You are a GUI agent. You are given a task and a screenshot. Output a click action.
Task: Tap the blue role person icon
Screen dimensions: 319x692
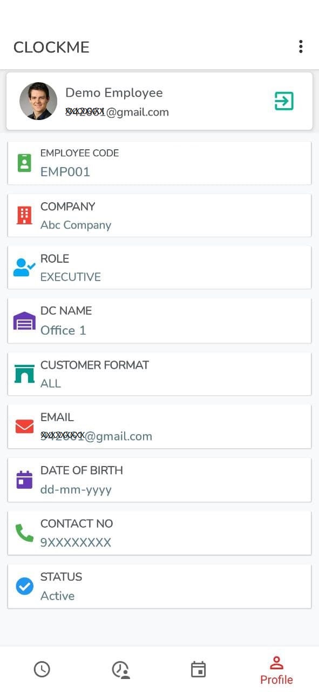[x=24, y=268]
